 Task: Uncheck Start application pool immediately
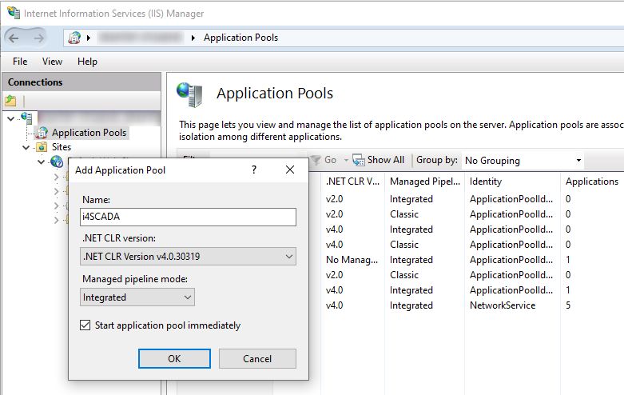[x=86, y=325]
